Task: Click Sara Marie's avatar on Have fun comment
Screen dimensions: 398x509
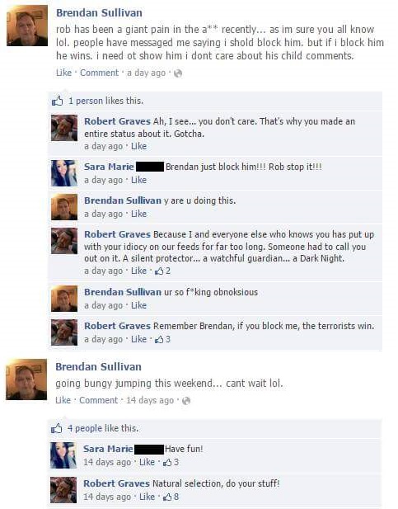Action: (x=63, y=455)
